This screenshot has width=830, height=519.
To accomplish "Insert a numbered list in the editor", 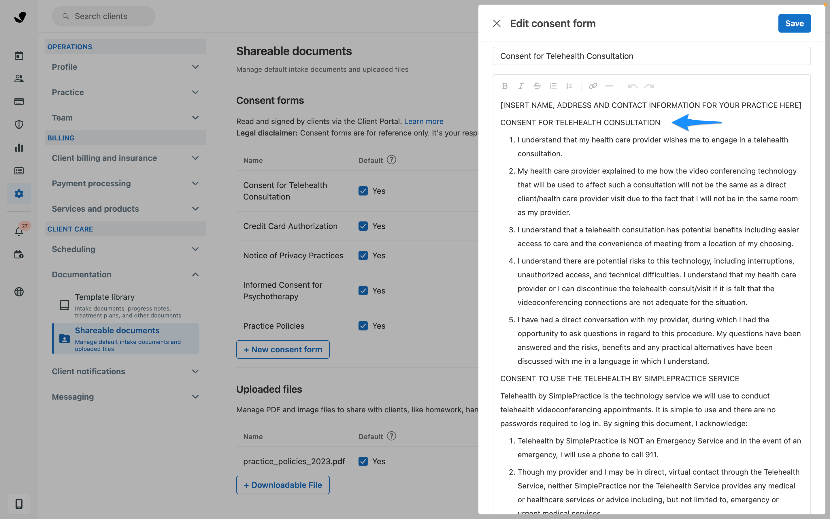I will [x=569, y=86].
